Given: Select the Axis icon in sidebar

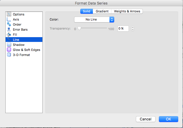Looking at the screenshot, I should coord(9,19).
